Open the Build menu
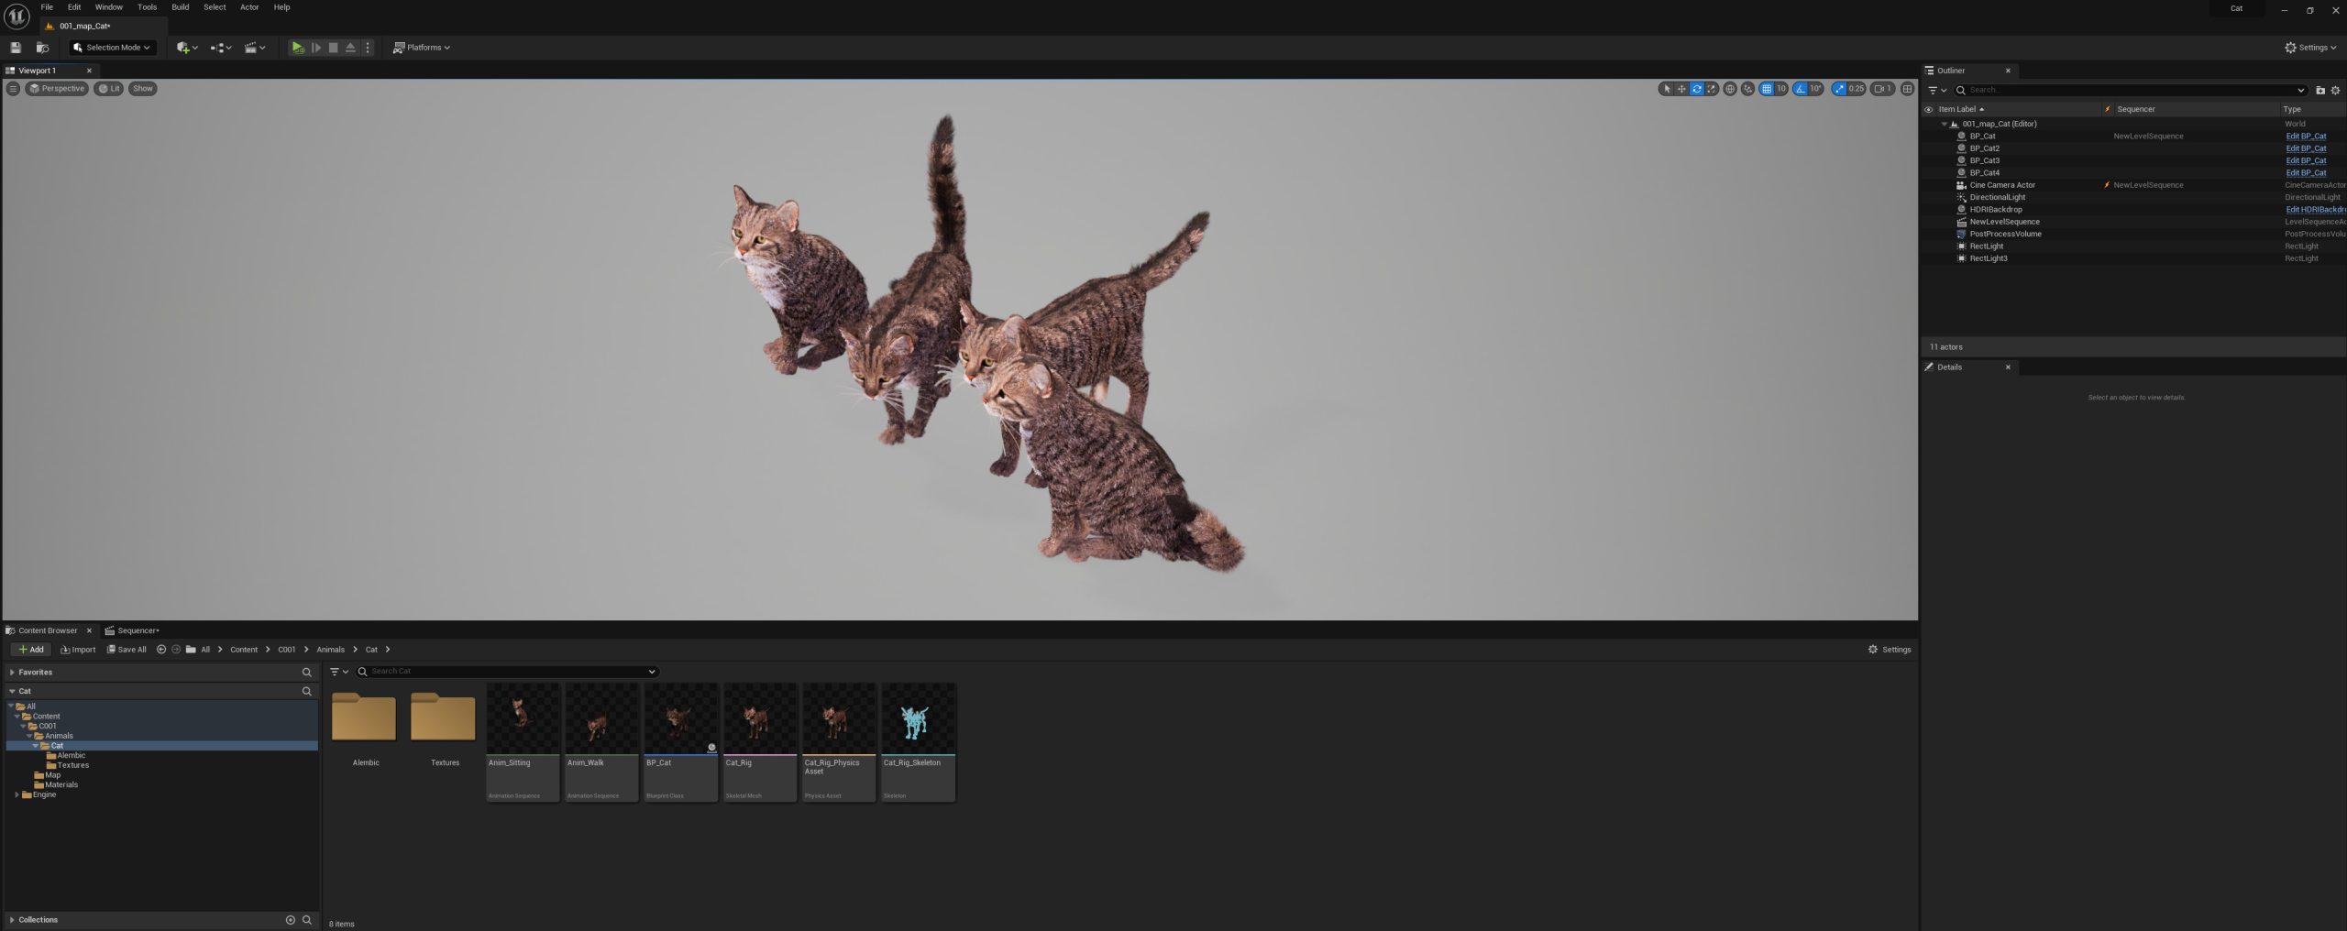Screen dimensions: 2347x931 pos(181,7)
